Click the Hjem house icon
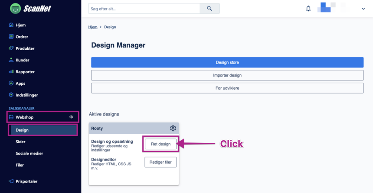 pyautogui.click(x=11, y=25)
